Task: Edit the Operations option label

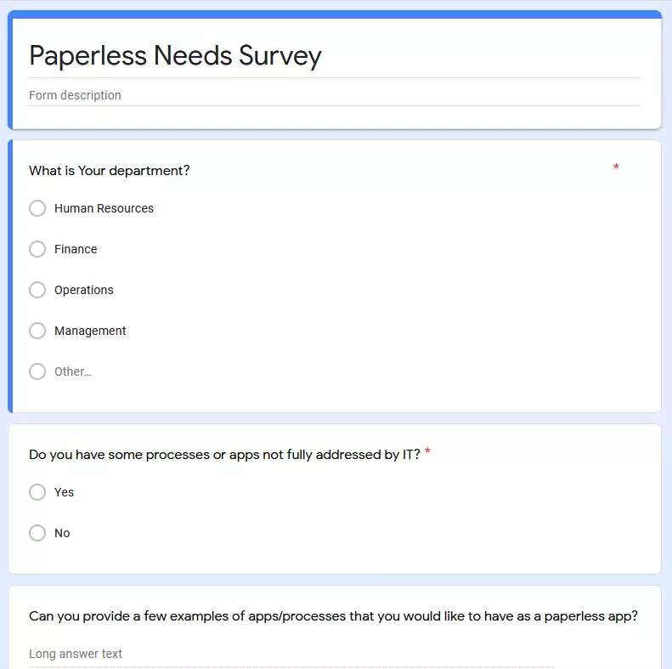Action: [84, 291]
